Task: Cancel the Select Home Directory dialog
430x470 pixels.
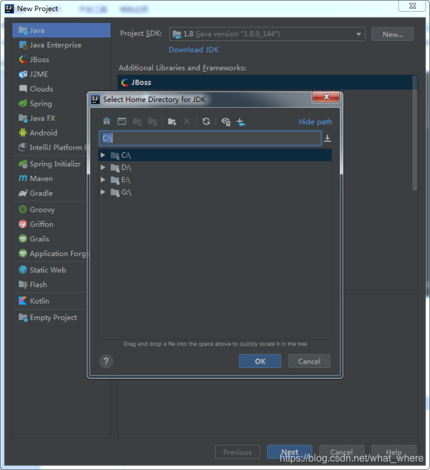Action: pyautogui.click(x=309, y=361)
